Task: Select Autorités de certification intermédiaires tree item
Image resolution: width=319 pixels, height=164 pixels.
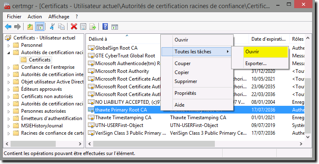Action: tap(52, 74)
